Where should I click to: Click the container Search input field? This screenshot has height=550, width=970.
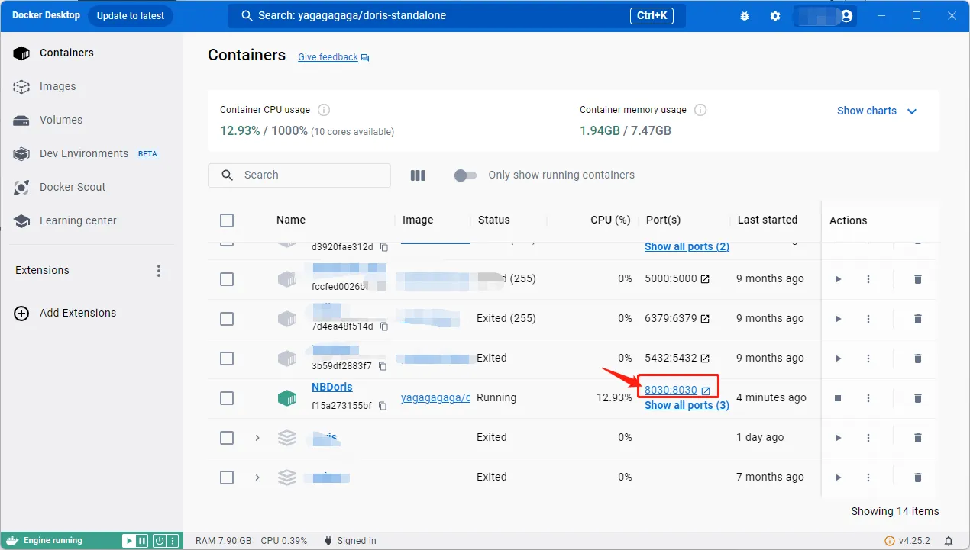[x=299, y=175]
